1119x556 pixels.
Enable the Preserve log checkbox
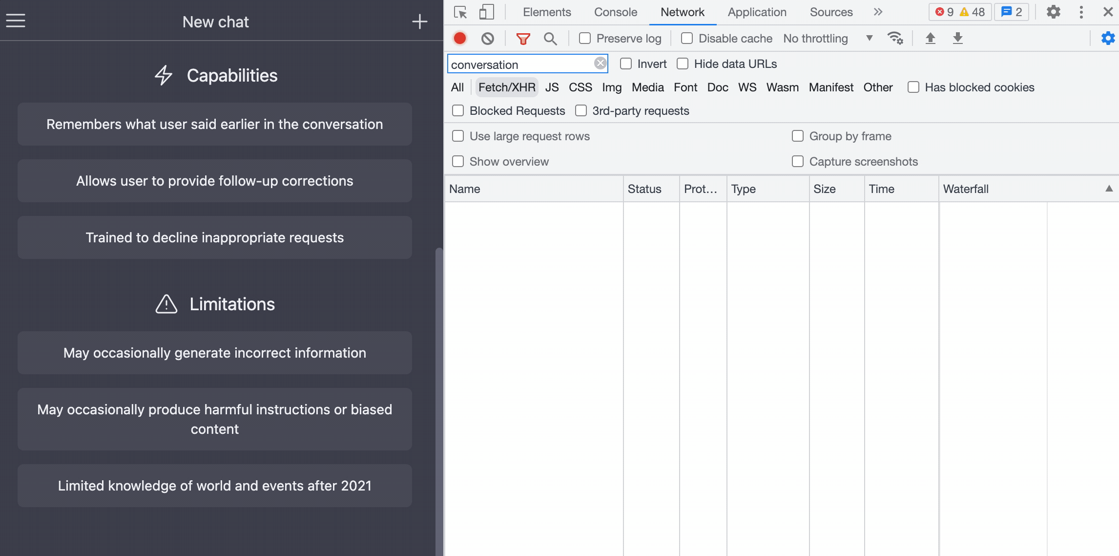(585, 38)
